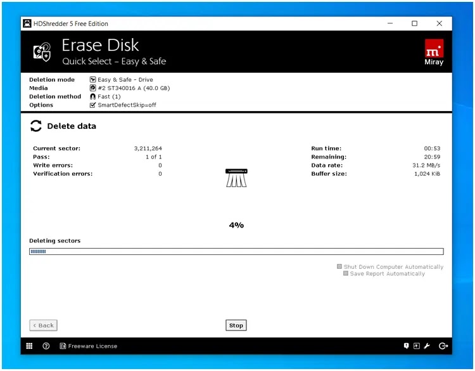Toggle Save Report Automatically checkbox
This screenshot has width=475, height=371.
pos(346,273)
